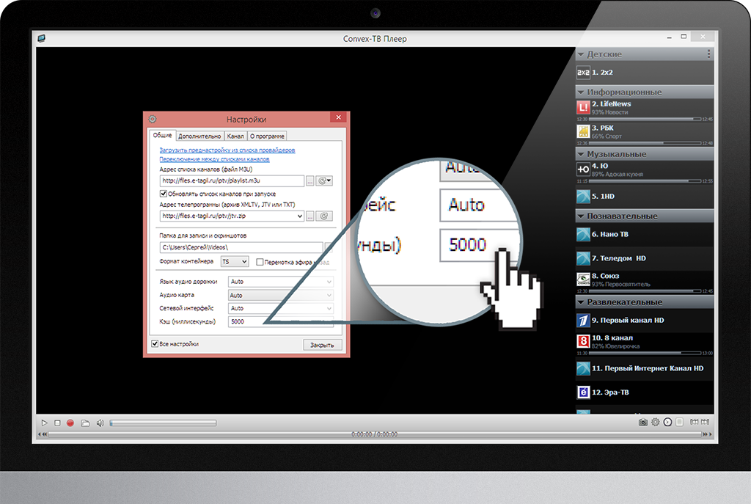Take a screenshot with the camera icon
Screen dimensions: 751x504
click(642, 423)
